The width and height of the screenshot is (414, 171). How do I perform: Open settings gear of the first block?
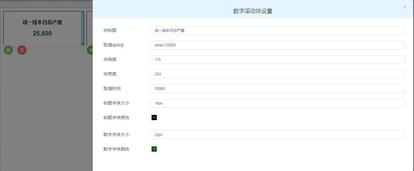pyautogui.click(x=8, y=50)
